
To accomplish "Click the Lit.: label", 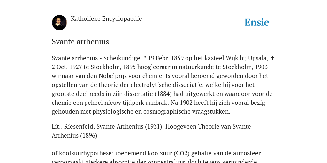I will pyautogui.click(x=57, y=126).
